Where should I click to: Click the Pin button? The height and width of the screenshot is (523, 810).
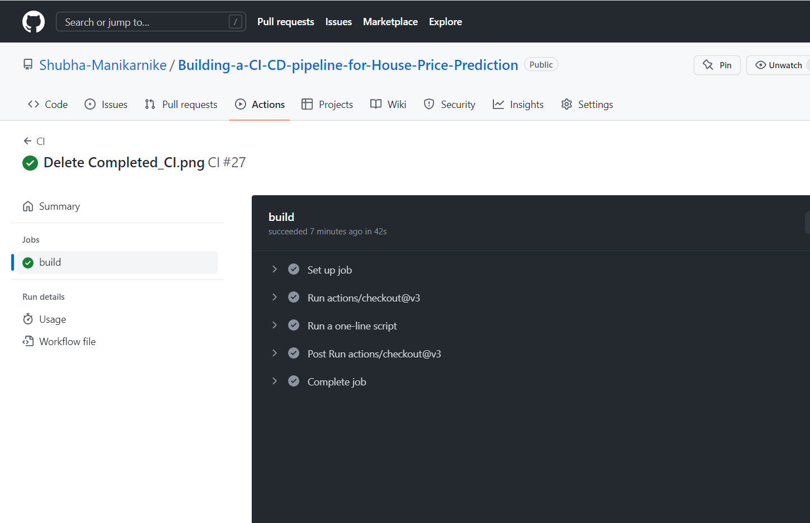tap(717, 65)
